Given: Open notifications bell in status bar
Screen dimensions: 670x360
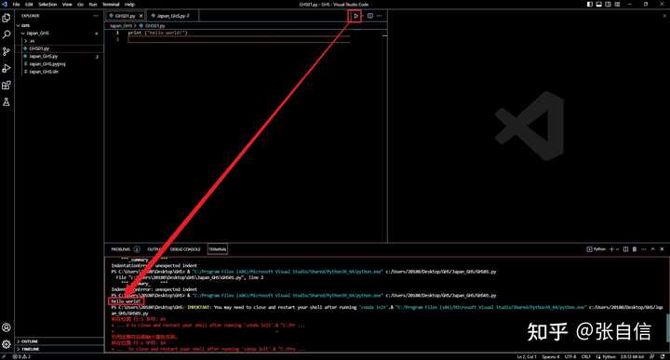Looking at the screenshot, I should pos(663,356).
